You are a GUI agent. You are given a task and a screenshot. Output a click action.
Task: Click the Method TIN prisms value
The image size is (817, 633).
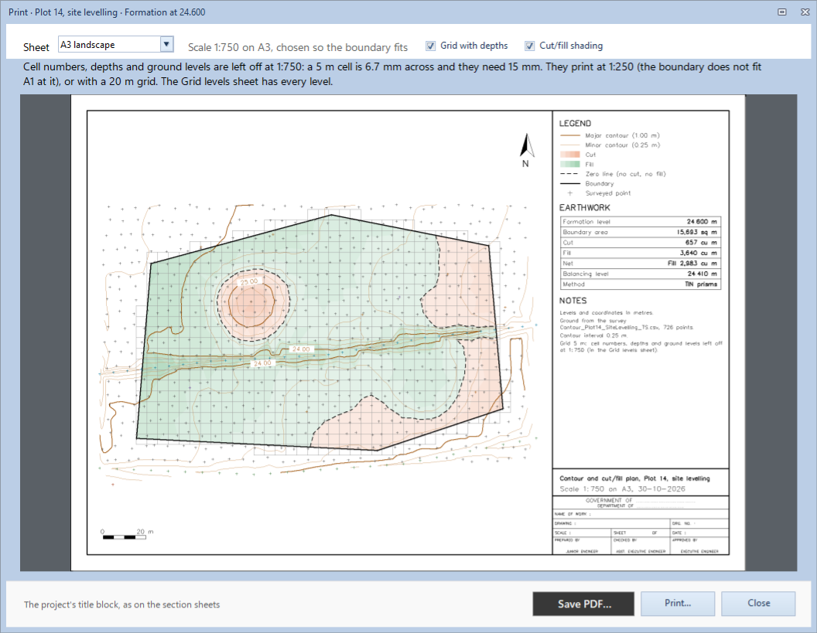click(x=701, y=284)
